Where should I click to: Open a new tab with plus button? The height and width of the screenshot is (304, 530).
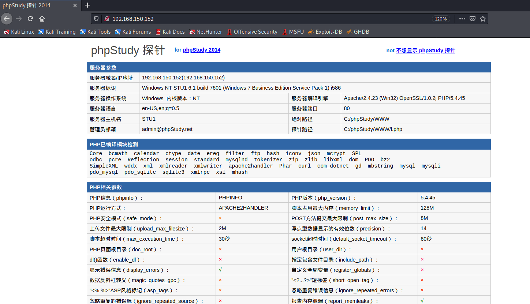pos(87,5)
